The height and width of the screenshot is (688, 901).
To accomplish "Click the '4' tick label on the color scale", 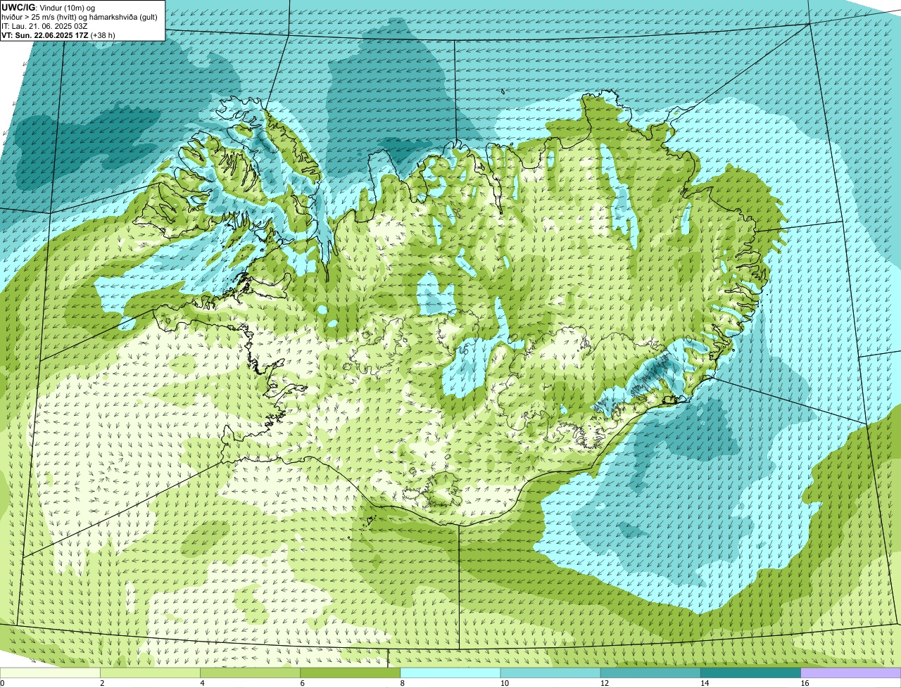I will tap(202, 683).
